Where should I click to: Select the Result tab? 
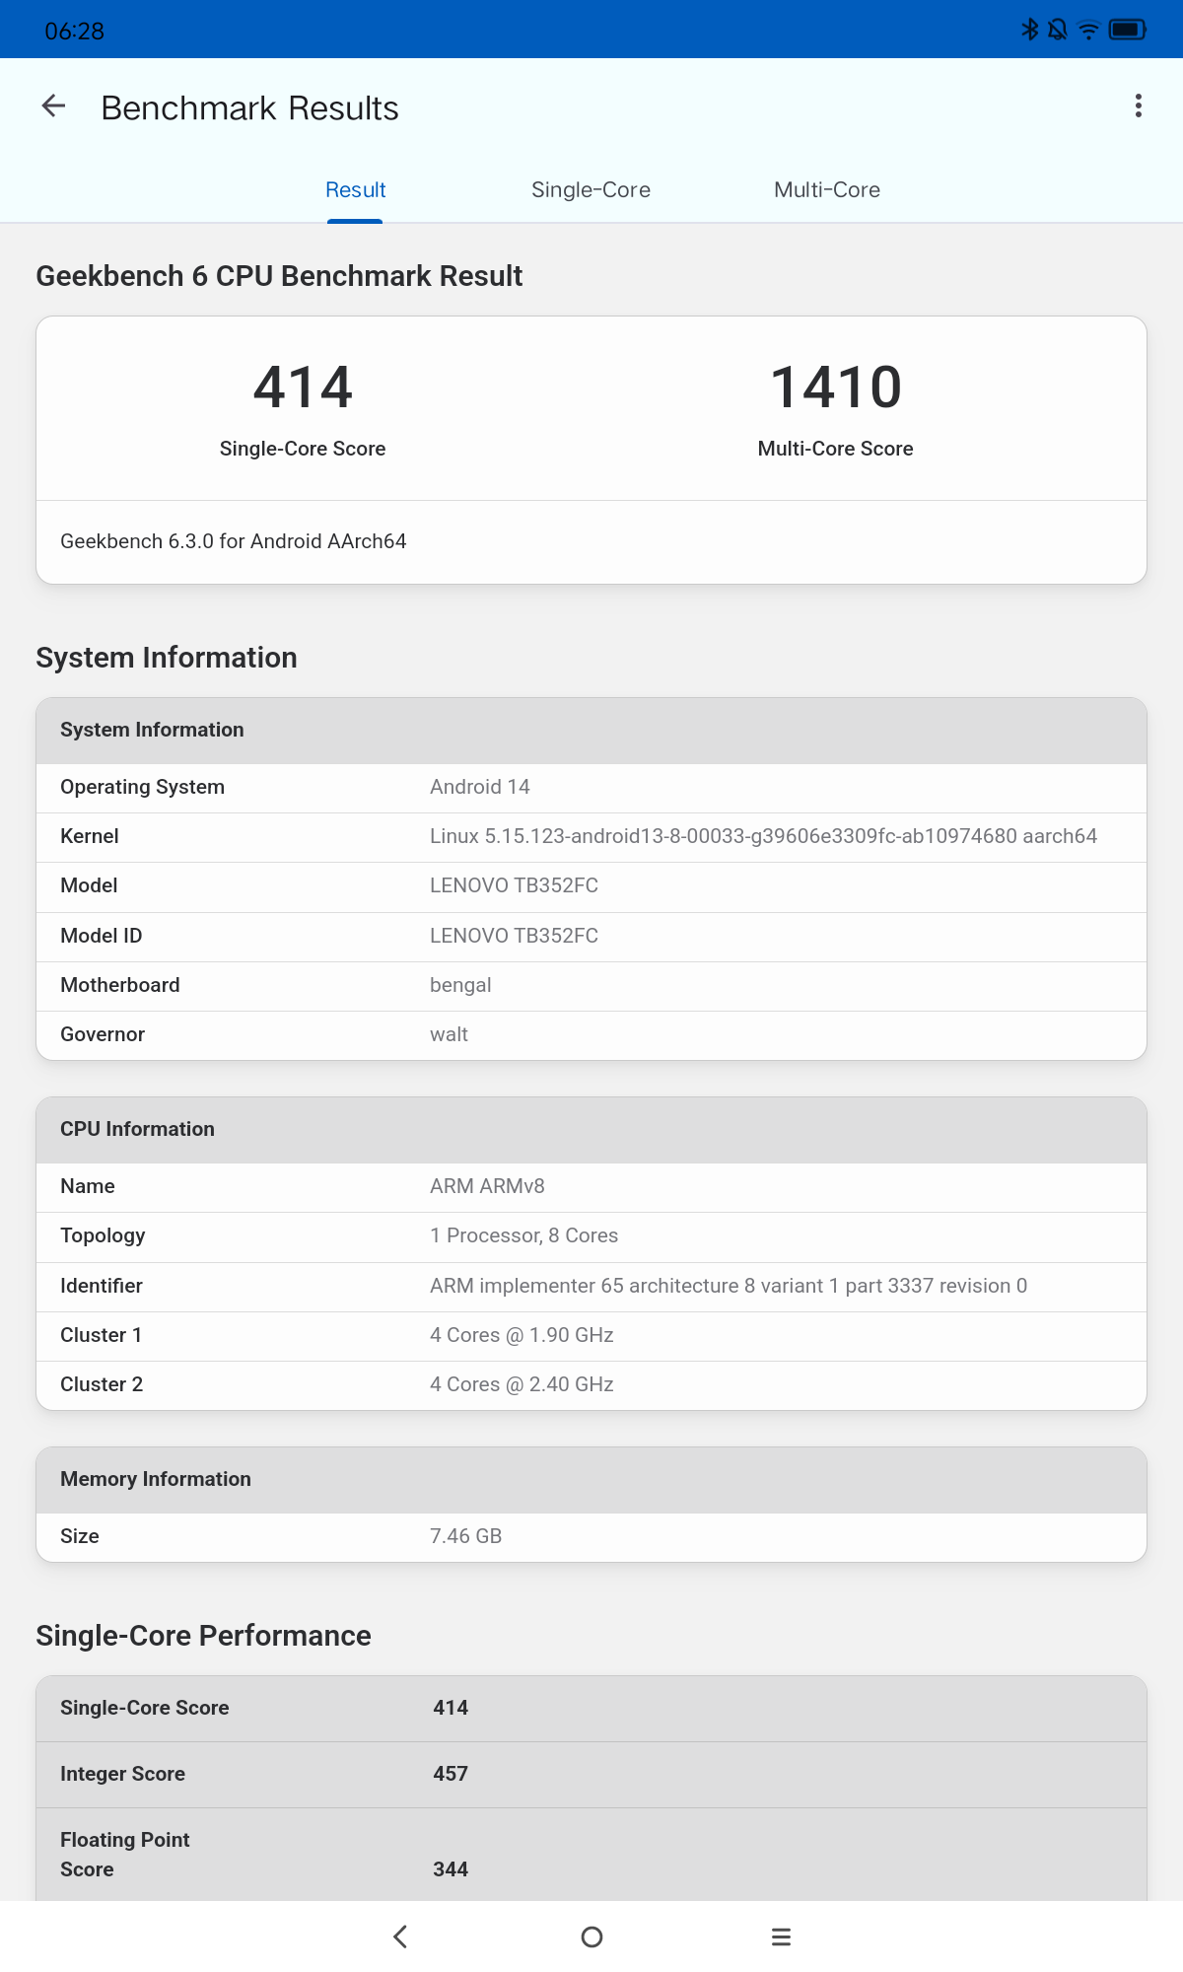(x=355, y=190)
